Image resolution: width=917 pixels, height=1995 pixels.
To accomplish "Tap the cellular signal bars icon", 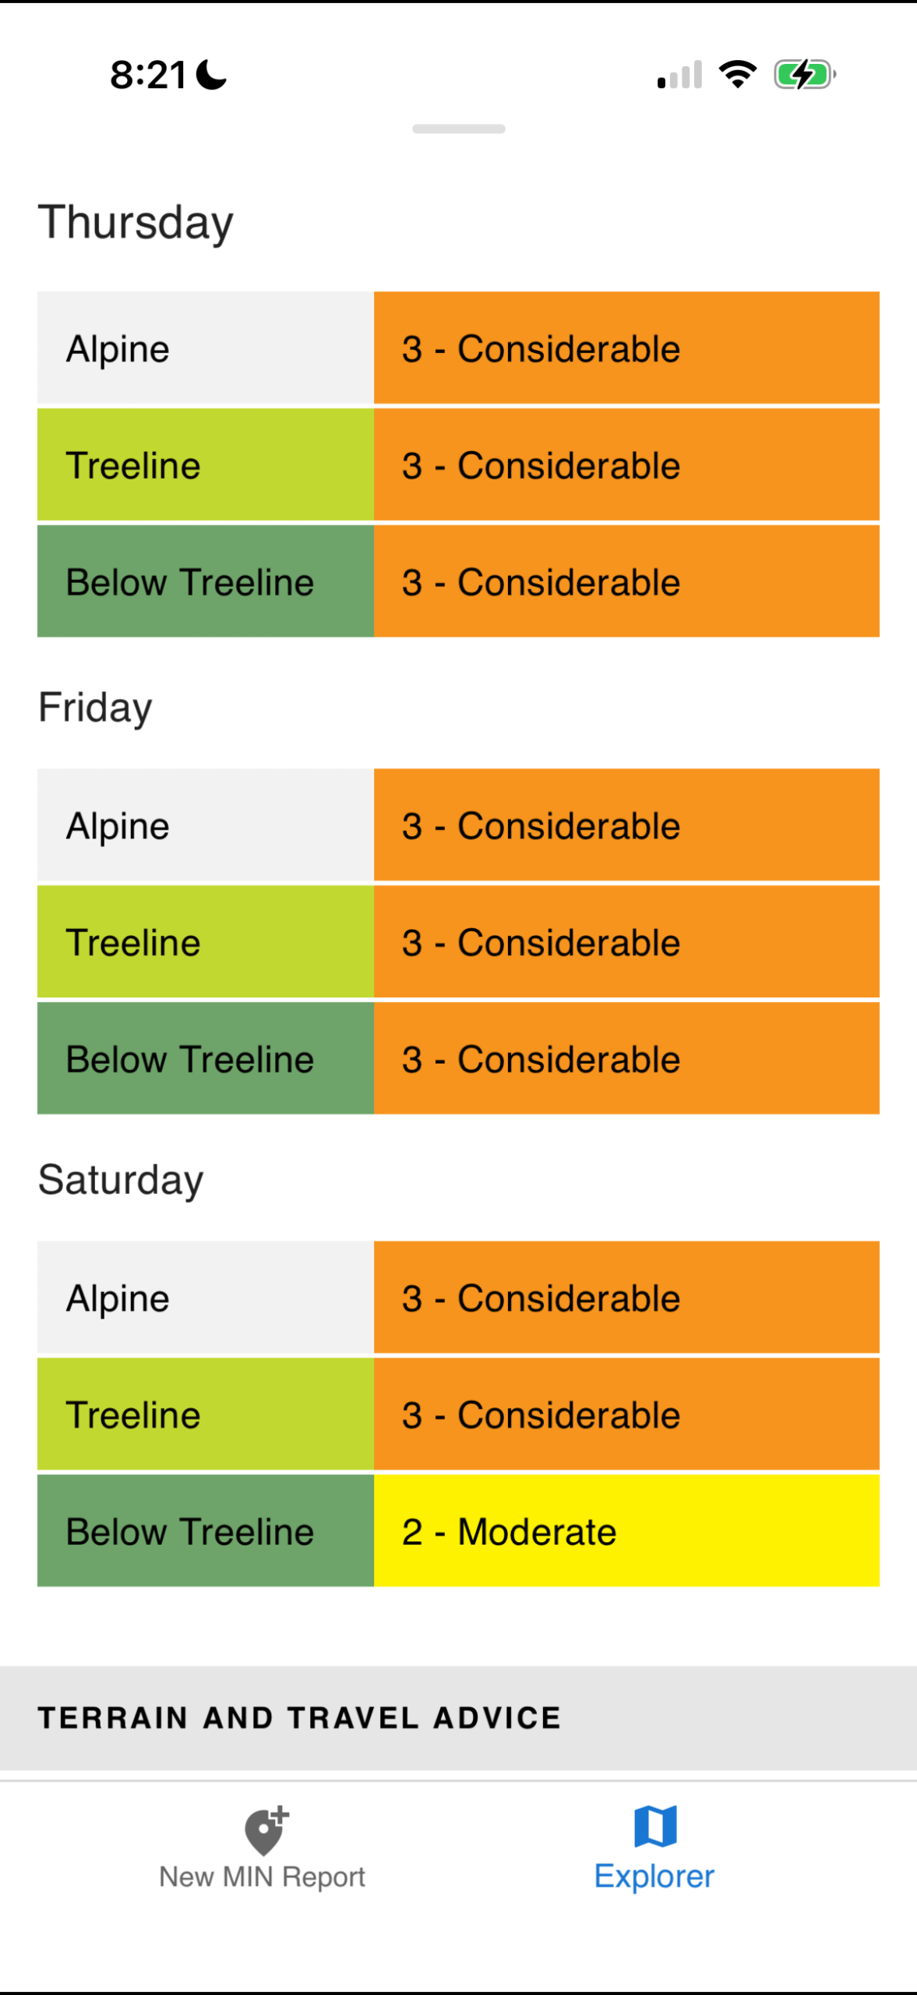I will click(x=679, y=76).
